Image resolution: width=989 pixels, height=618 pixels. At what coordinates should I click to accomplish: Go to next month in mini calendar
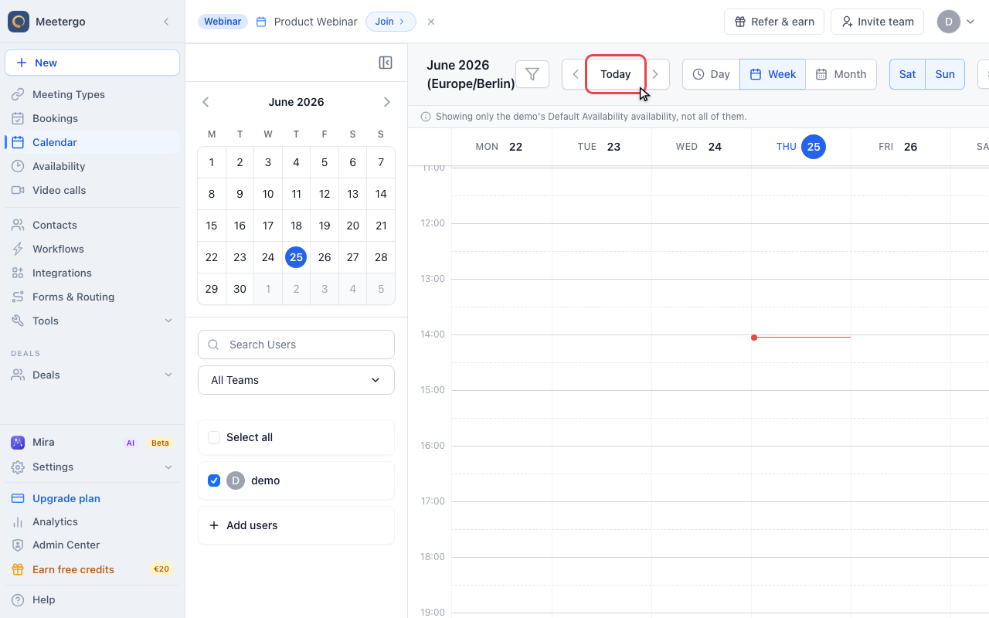tap(387, 102)
